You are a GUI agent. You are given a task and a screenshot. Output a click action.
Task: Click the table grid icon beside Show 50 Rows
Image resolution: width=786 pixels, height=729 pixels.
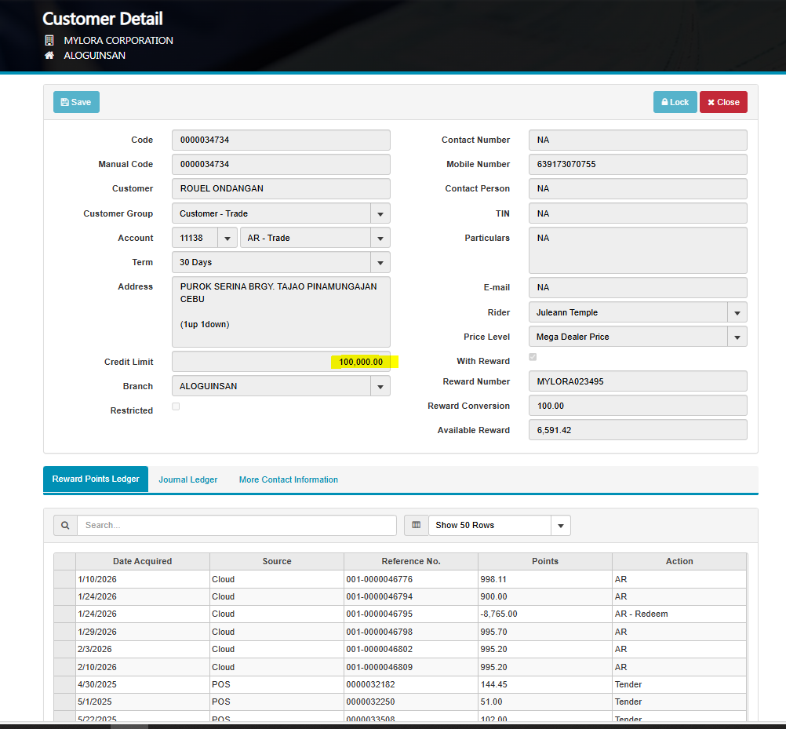point(417,525)
